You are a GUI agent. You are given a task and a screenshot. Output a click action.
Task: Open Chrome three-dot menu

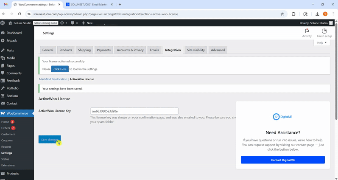[333, 14]
